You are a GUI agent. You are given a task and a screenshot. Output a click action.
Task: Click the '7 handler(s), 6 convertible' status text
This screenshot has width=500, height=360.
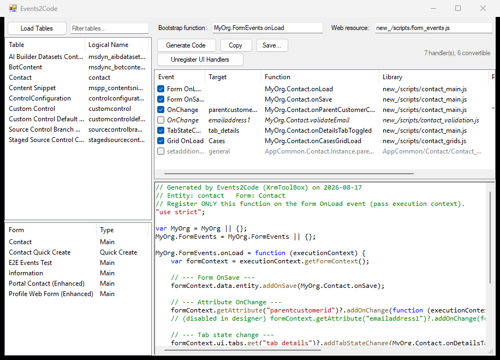(x=457, y=53)
